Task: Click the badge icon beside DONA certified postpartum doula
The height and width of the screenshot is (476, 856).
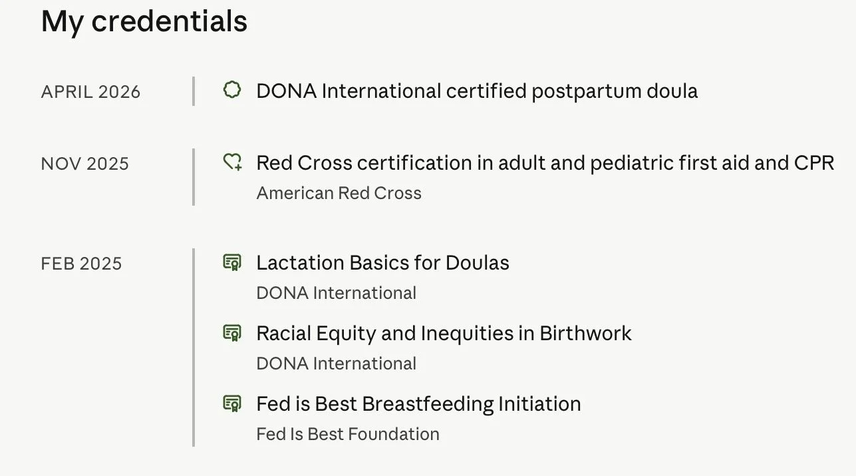Action: point(231,90)
